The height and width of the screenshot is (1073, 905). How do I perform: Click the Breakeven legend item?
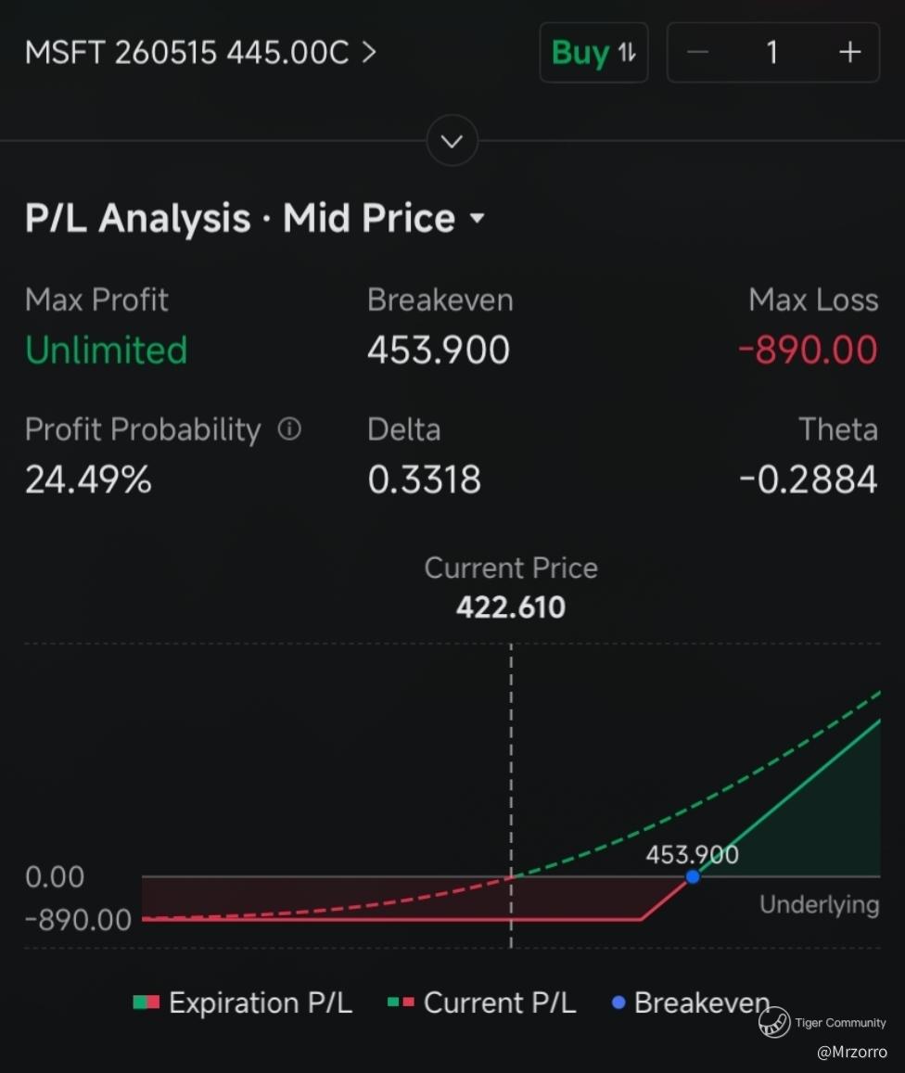pyautogui.click(x=691, y=1003)
